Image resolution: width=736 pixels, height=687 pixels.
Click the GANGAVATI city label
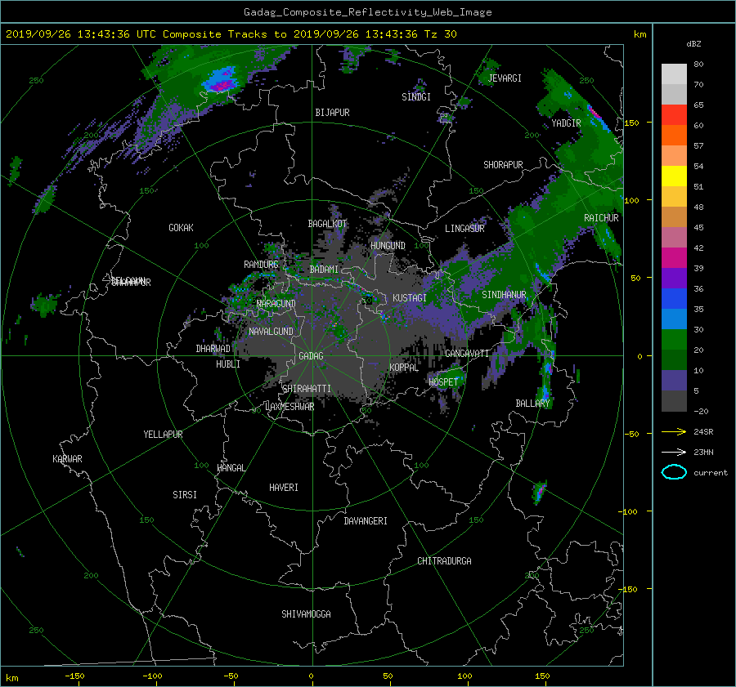(x=467, y=354)
